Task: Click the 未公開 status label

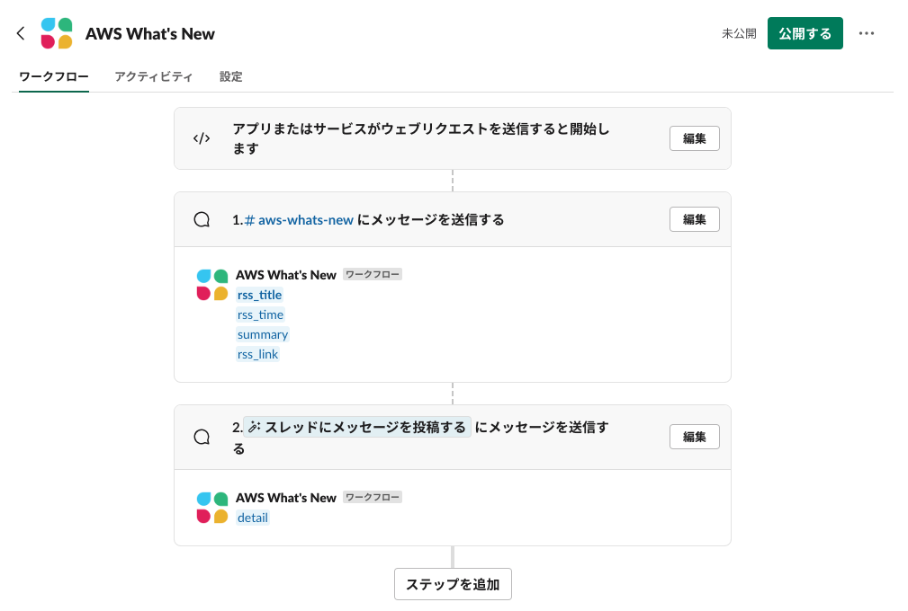Action: pyautogui.click(x=739, y=33)
